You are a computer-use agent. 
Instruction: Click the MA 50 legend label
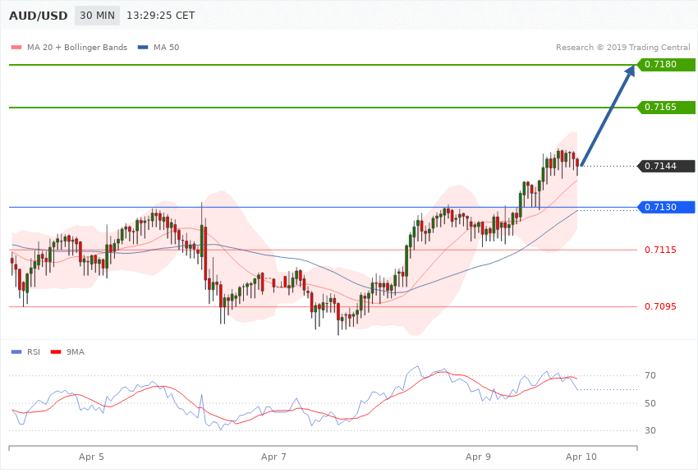tap(166, 47)
